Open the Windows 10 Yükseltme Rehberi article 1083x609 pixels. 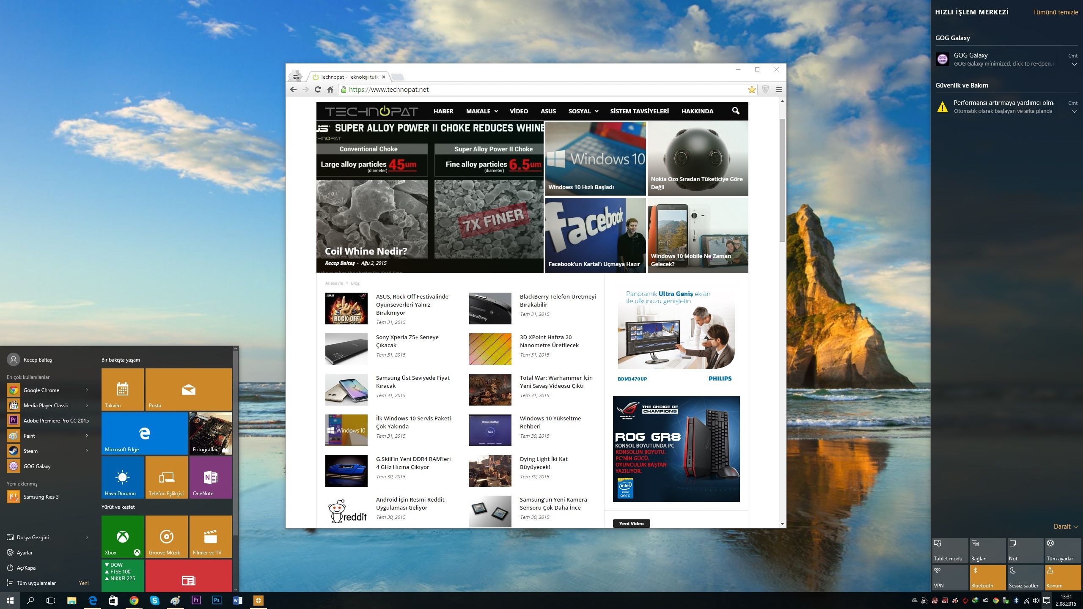(x=550, y=422)
